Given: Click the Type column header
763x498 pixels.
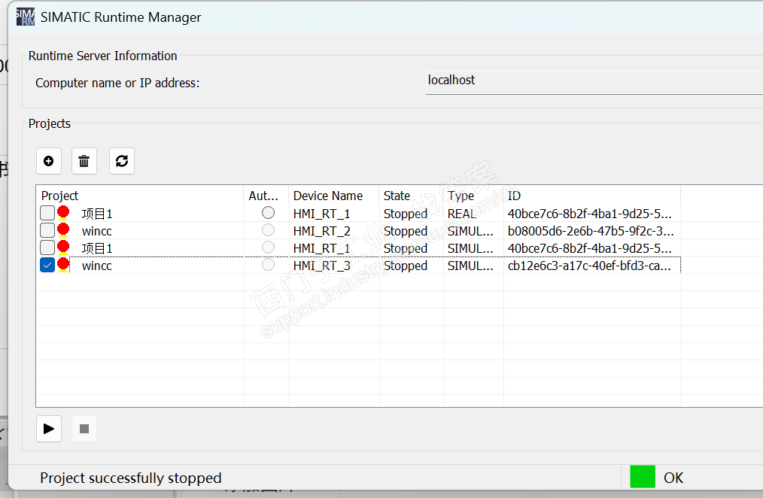Looking at the screenshot, I should coord(461,196).
